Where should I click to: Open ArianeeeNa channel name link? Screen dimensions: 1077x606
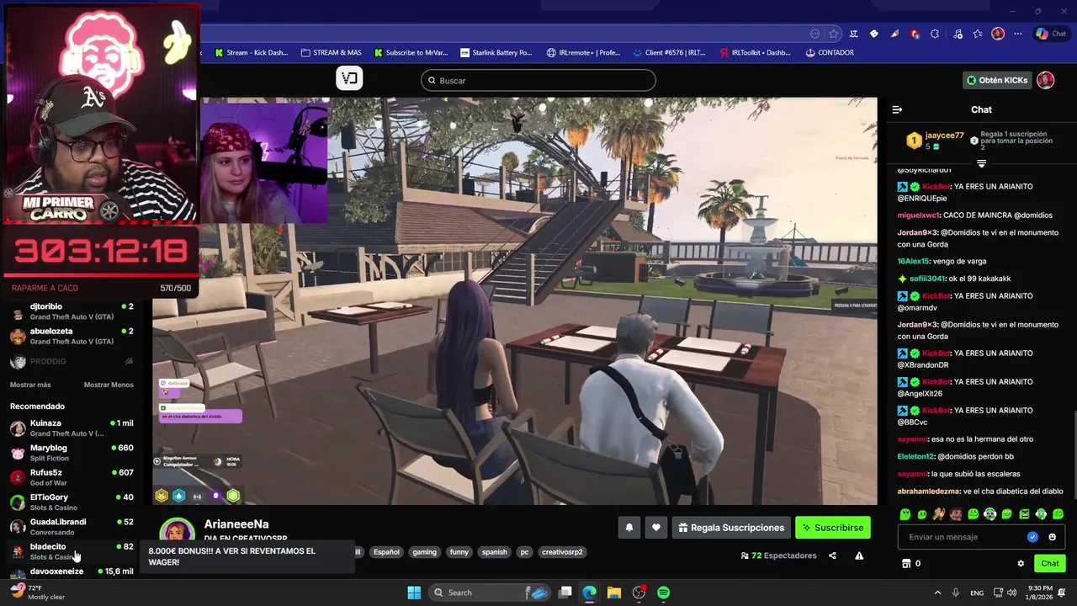click(x=236, y=524)
